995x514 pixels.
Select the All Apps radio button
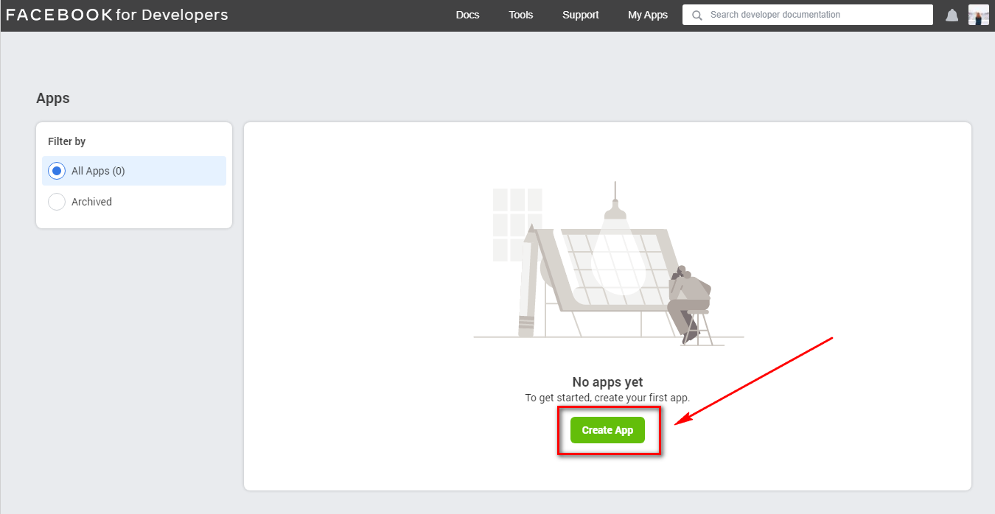click(57, 171)
